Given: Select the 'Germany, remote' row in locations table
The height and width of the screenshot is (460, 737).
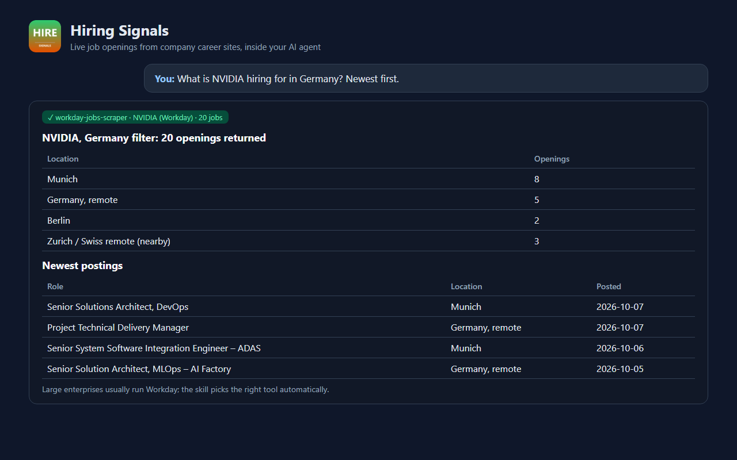Looking at the screenshot, I should click(368, 200).
